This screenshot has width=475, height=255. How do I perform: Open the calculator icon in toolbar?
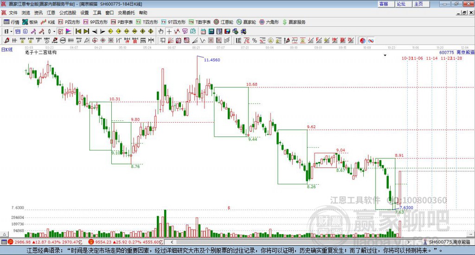pyautogui.click(x=211, y=31)
